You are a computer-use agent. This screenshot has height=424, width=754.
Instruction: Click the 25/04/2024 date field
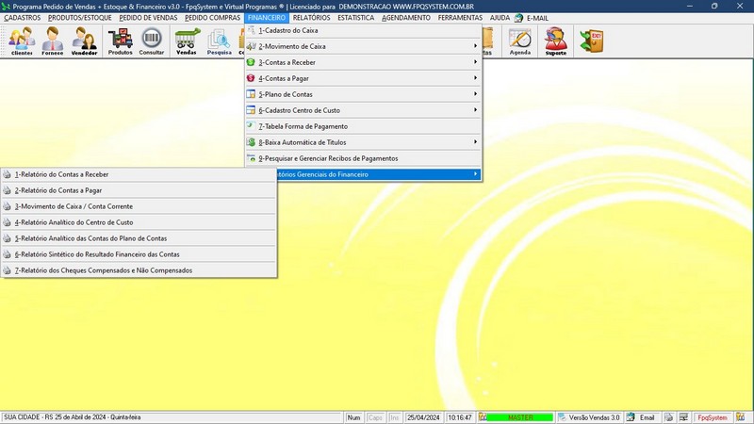423,417
